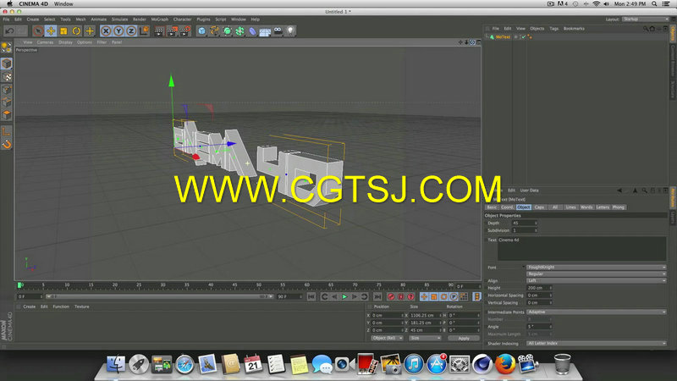Open the NURBS generators icon

coord(227,30)
